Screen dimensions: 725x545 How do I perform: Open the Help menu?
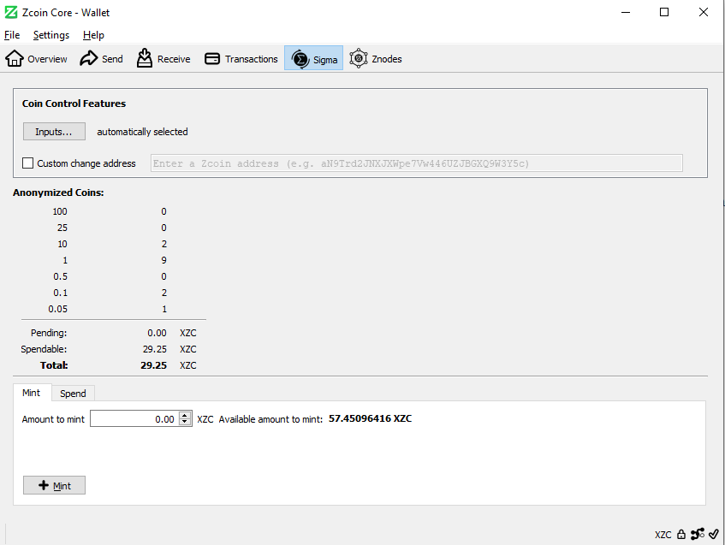[93, 35]
